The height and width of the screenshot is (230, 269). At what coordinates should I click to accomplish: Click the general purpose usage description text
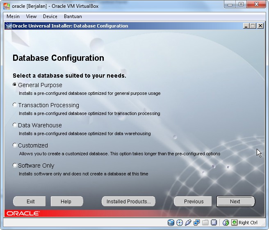click(x=89, y=93)
